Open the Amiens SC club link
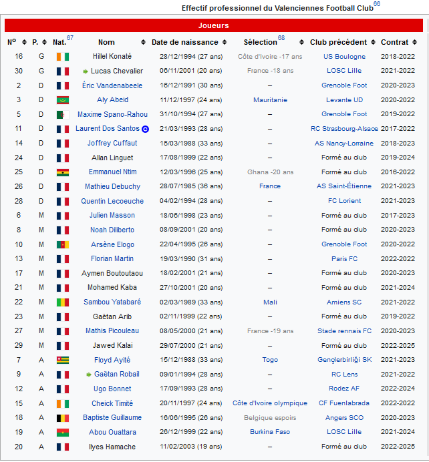This screenshot has height=462, width=429. click(344, 302)
